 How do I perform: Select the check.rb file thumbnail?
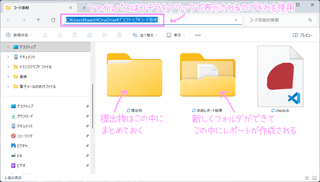pos(280,76)
